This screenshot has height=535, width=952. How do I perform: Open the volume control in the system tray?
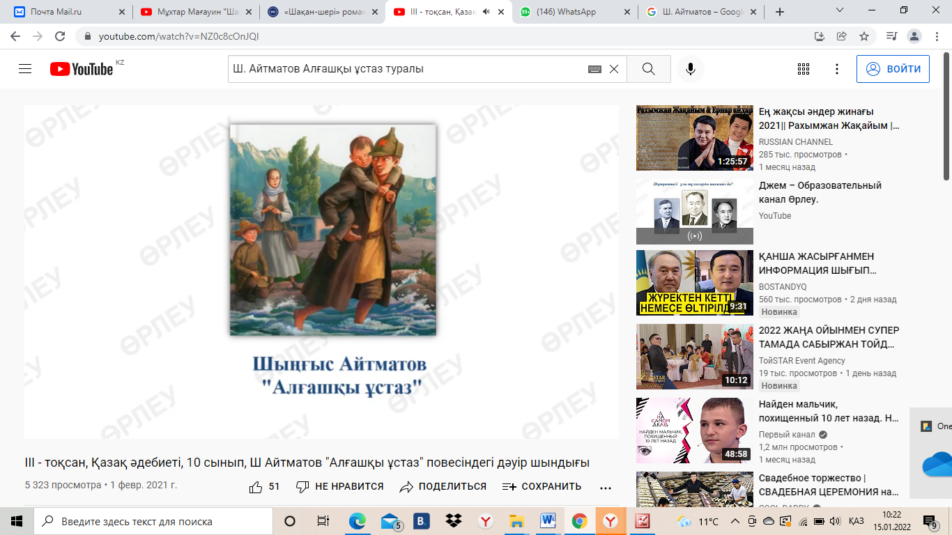point(836,521)
